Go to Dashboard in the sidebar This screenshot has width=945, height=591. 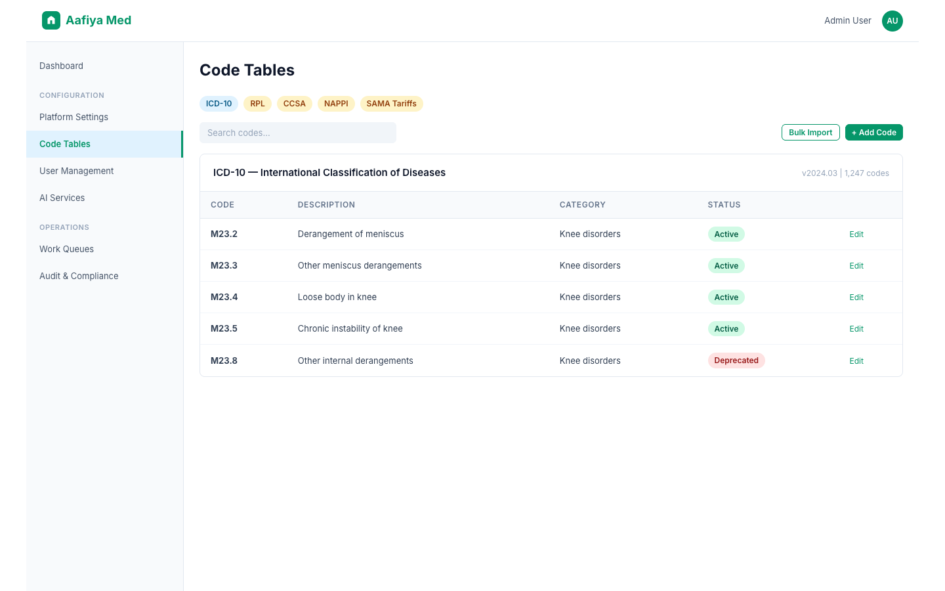(x=104, y=66)
